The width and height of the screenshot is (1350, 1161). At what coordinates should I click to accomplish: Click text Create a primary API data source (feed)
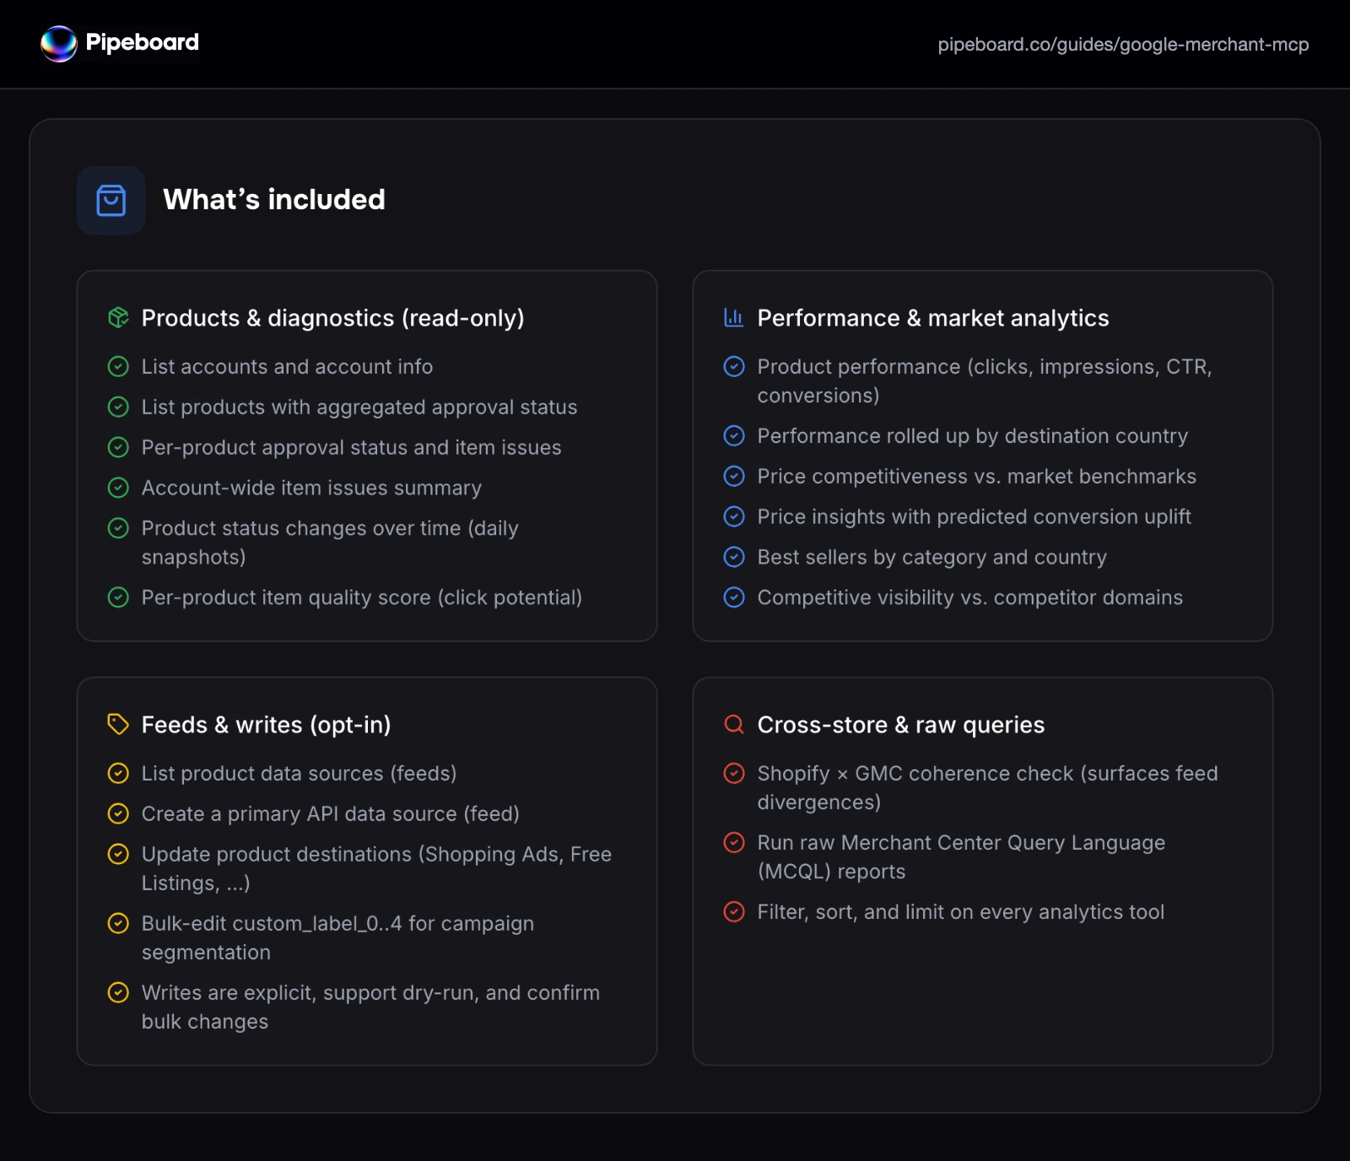[x=331, y=813]
